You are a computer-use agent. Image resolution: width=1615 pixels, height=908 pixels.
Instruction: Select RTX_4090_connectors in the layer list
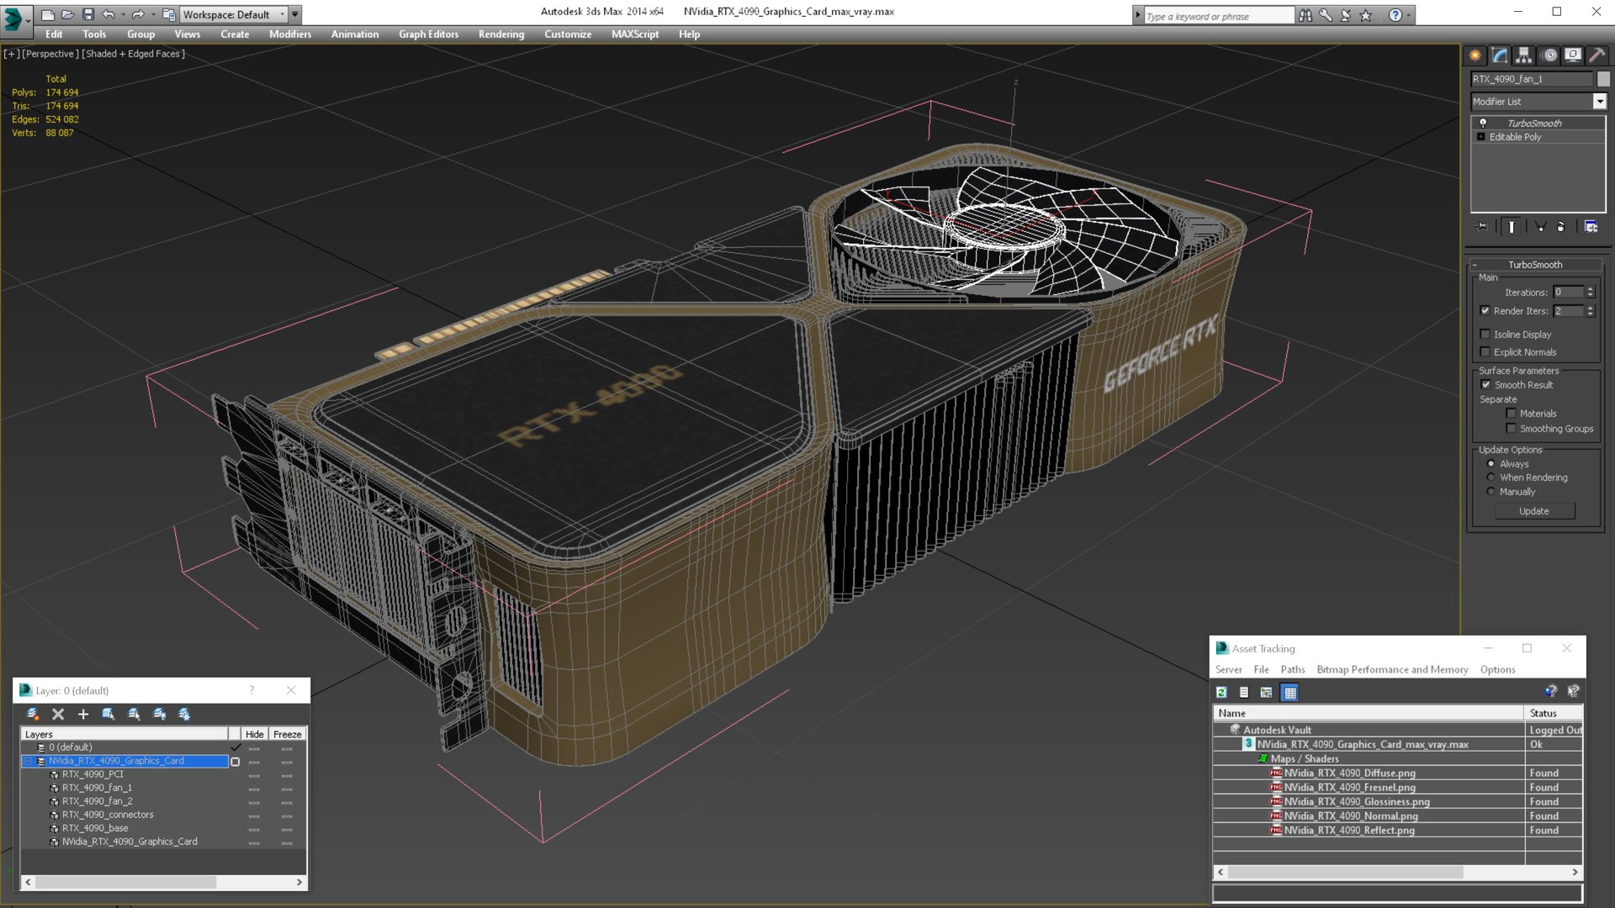coord(108,815)
